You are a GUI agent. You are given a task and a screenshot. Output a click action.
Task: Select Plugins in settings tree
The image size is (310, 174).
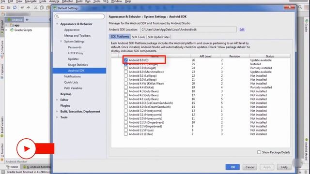coord(65,105)
